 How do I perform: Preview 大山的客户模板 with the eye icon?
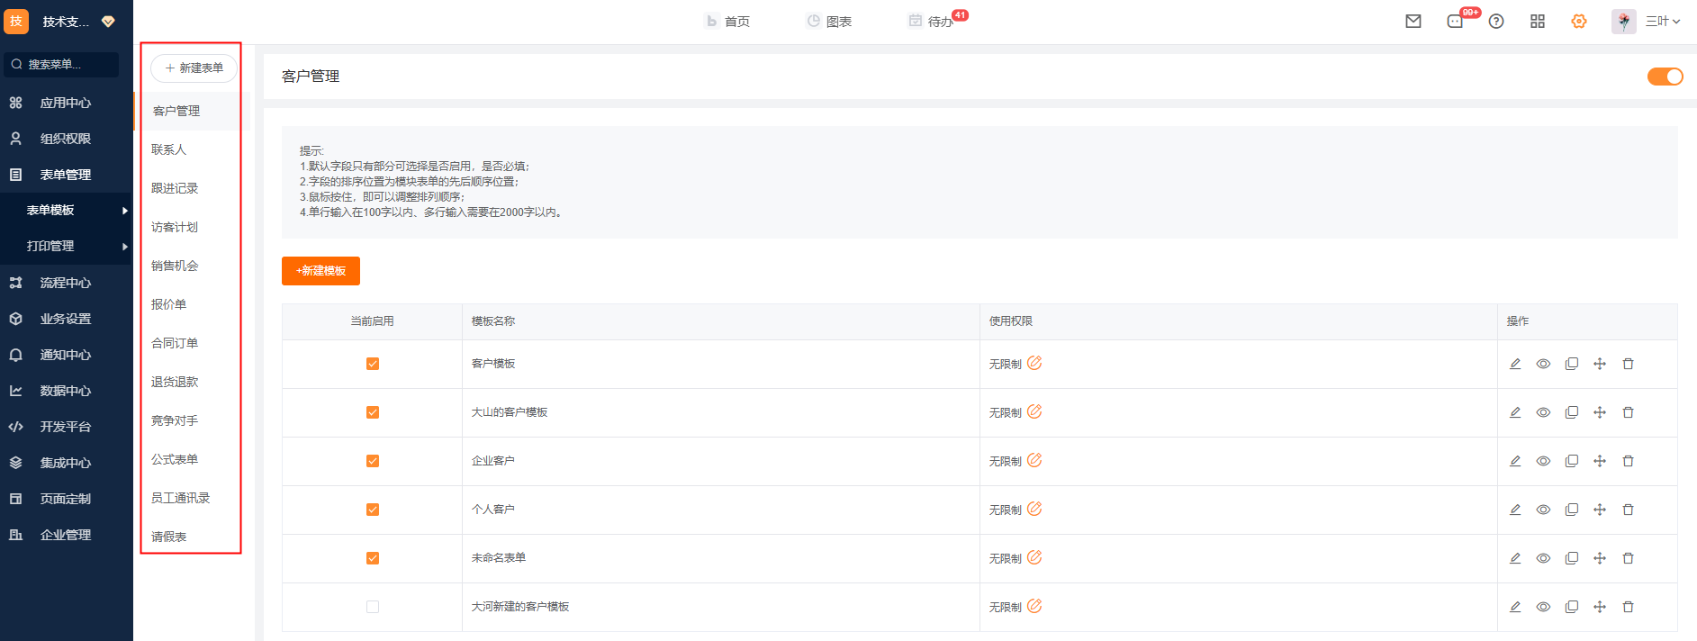tap(1543, 412)
